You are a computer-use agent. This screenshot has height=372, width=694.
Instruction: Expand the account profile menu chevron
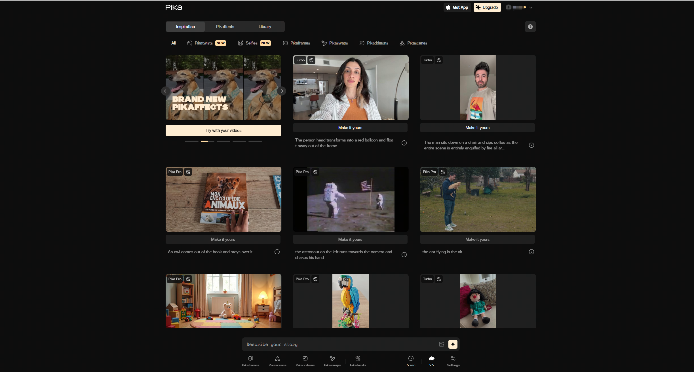531,8
